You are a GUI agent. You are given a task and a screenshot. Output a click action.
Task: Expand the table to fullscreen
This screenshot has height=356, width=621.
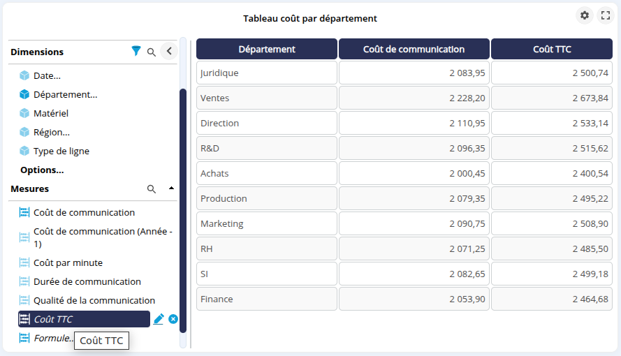(x=606, y=15)
